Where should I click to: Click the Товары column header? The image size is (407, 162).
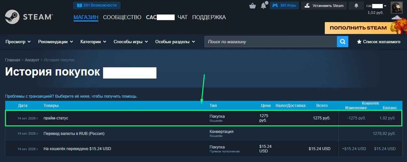pos(51,106)
